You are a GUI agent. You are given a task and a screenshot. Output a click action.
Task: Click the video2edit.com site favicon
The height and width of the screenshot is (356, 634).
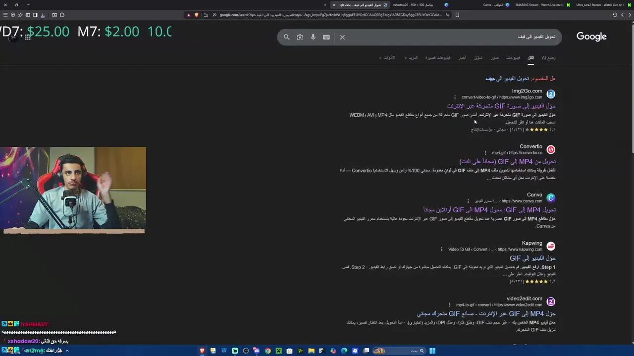pos(551,302)
